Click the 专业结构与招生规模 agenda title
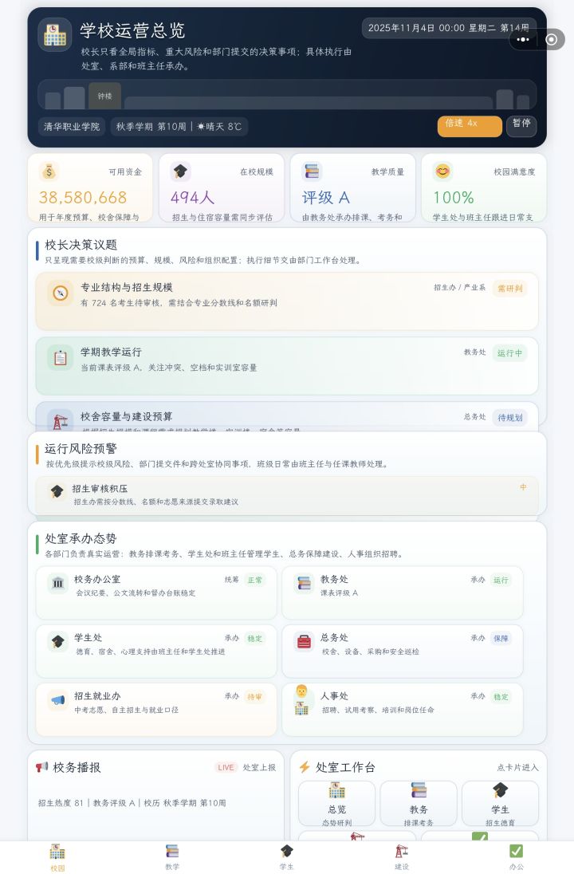The height and width of the screenshot is (874, 574). coord(127,288)
